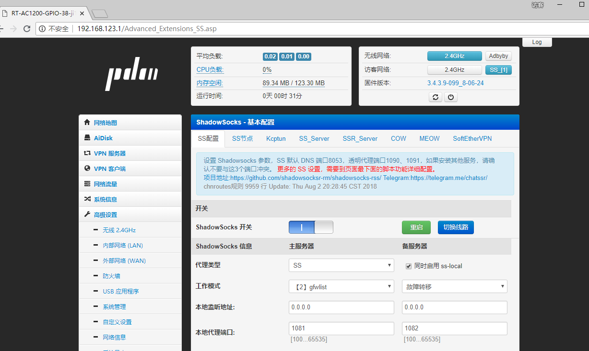The image size is (589, 351).
Task: Click the icon beside VPN 服务器
Action: (x=87, y=153)
